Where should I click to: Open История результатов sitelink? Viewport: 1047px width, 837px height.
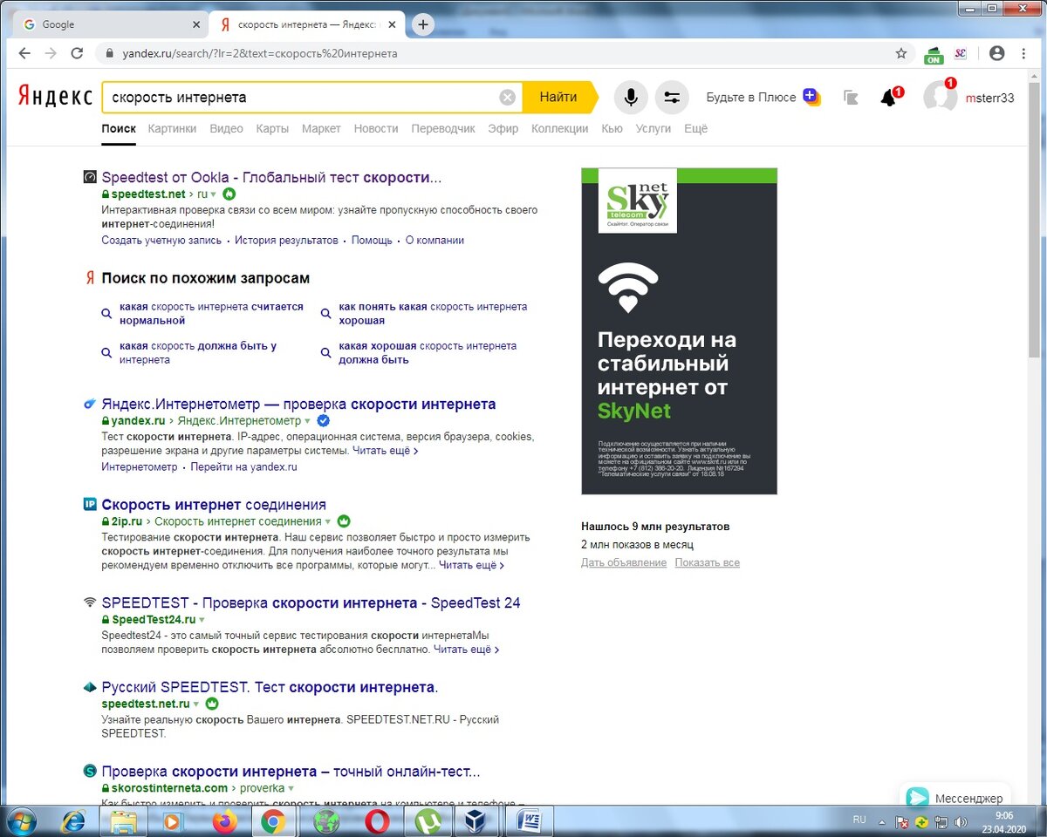point(285,240)
